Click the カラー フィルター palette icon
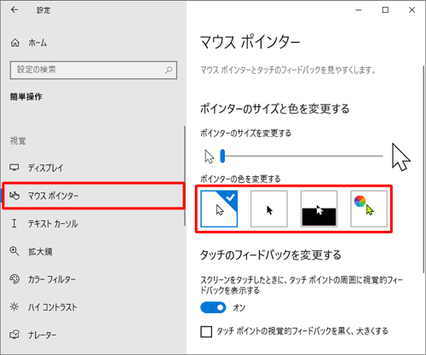 (14, 279)
